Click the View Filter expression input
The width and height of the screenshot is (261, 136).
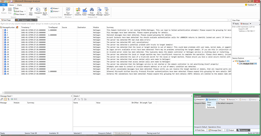(246, 41)
